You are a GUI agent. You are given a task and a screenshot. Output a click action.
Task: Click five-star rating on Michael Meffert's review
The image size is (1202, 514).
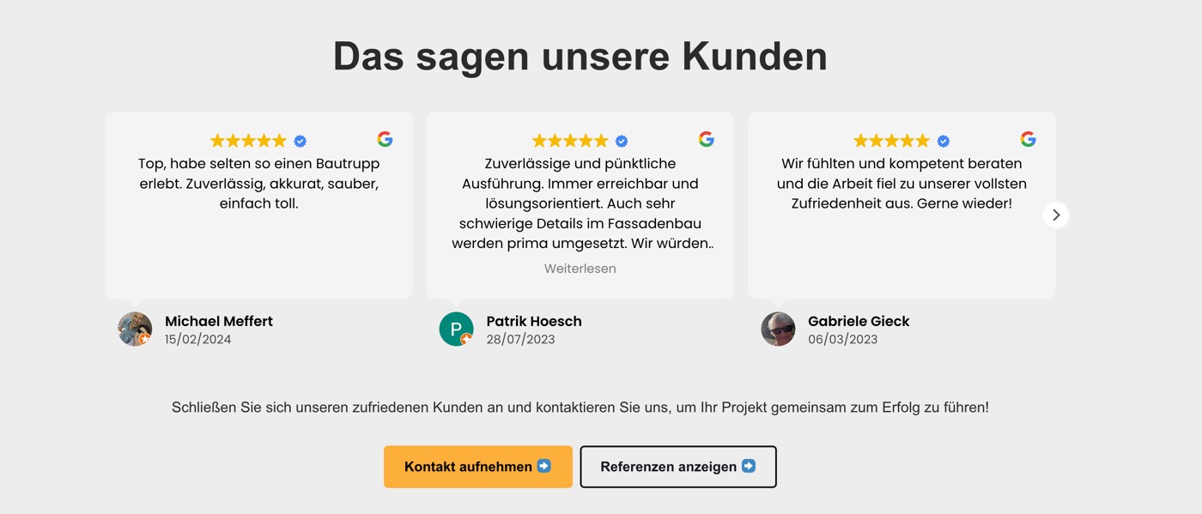pyautogui.click(x=248, y=141)
